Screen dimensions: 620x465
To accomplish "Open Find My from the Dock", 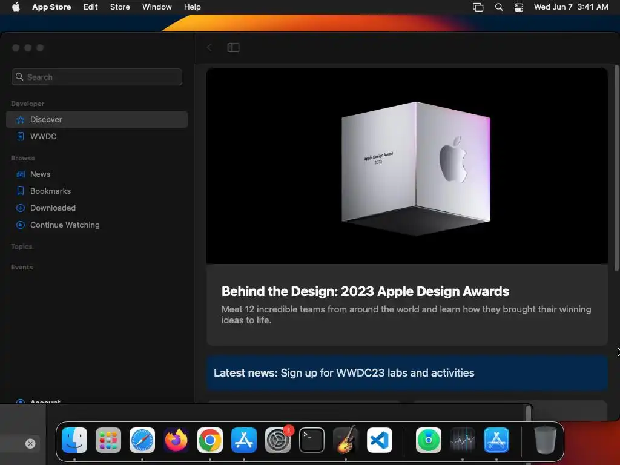I will 429,440.
